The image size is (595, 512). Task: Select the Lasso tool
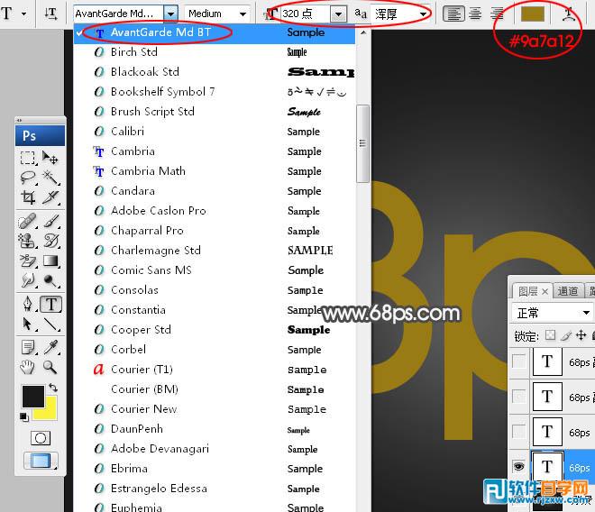[x=27, y=178]
